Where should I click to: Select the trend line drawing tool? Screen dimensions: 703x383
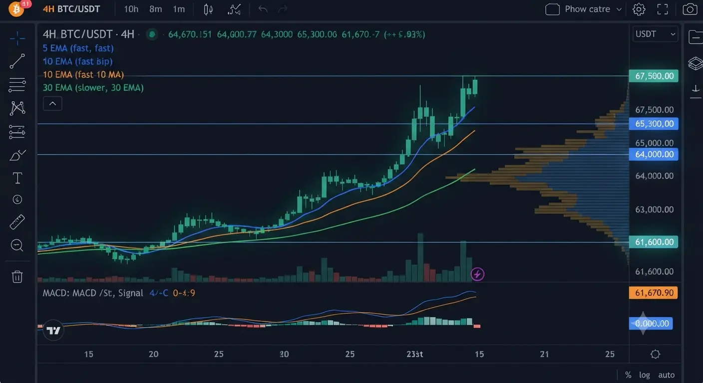(17, 61)
